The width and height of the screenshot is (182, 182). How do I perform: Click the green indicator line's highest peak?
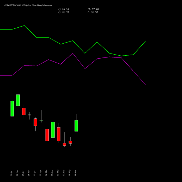[24, 25]
